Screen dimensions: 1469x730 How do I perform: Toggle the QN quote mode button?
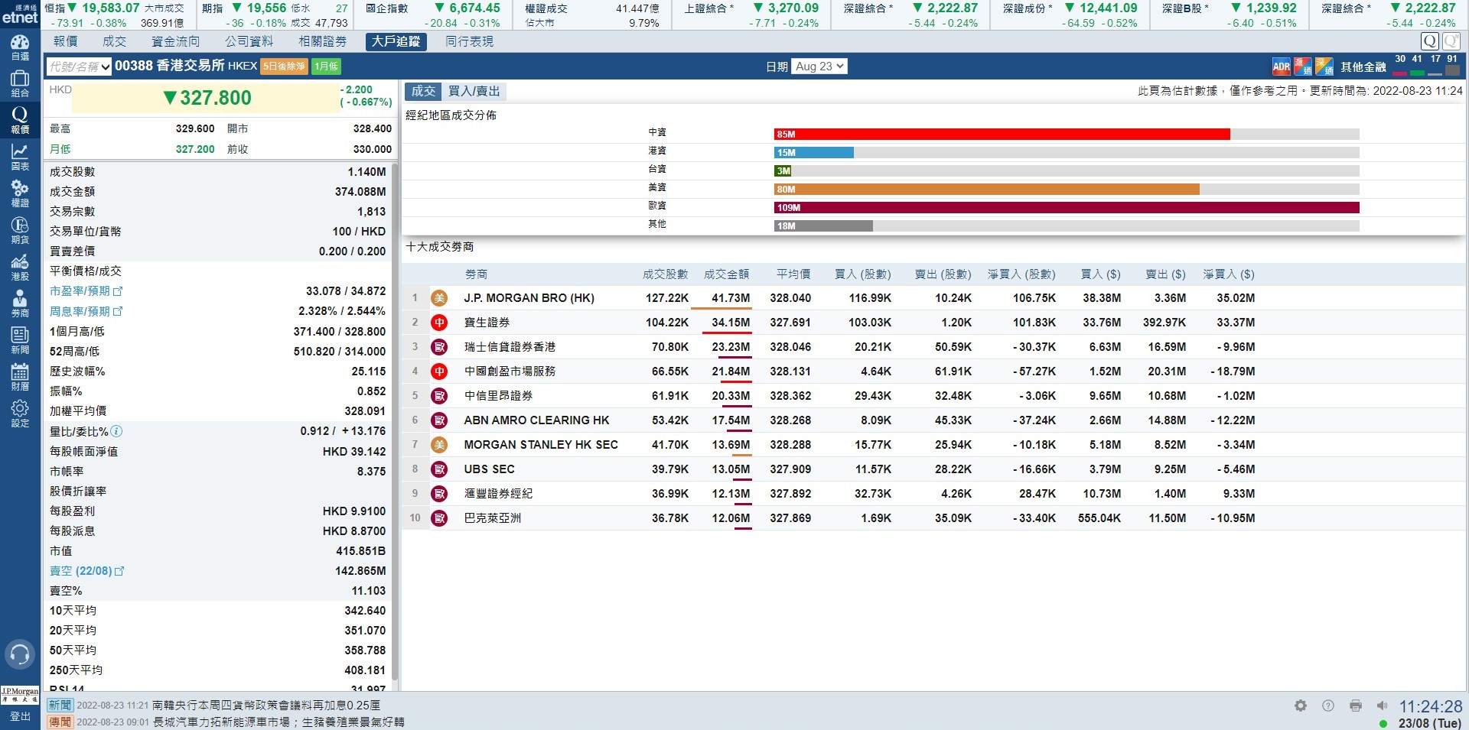1451,41
